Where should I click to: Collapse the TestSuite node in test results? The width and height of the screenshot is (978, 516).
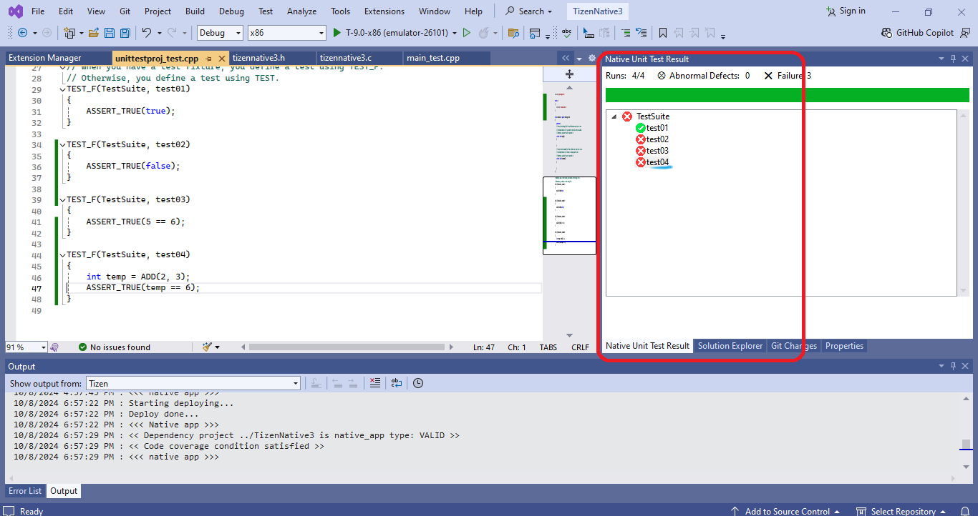[x=614, y=116]
